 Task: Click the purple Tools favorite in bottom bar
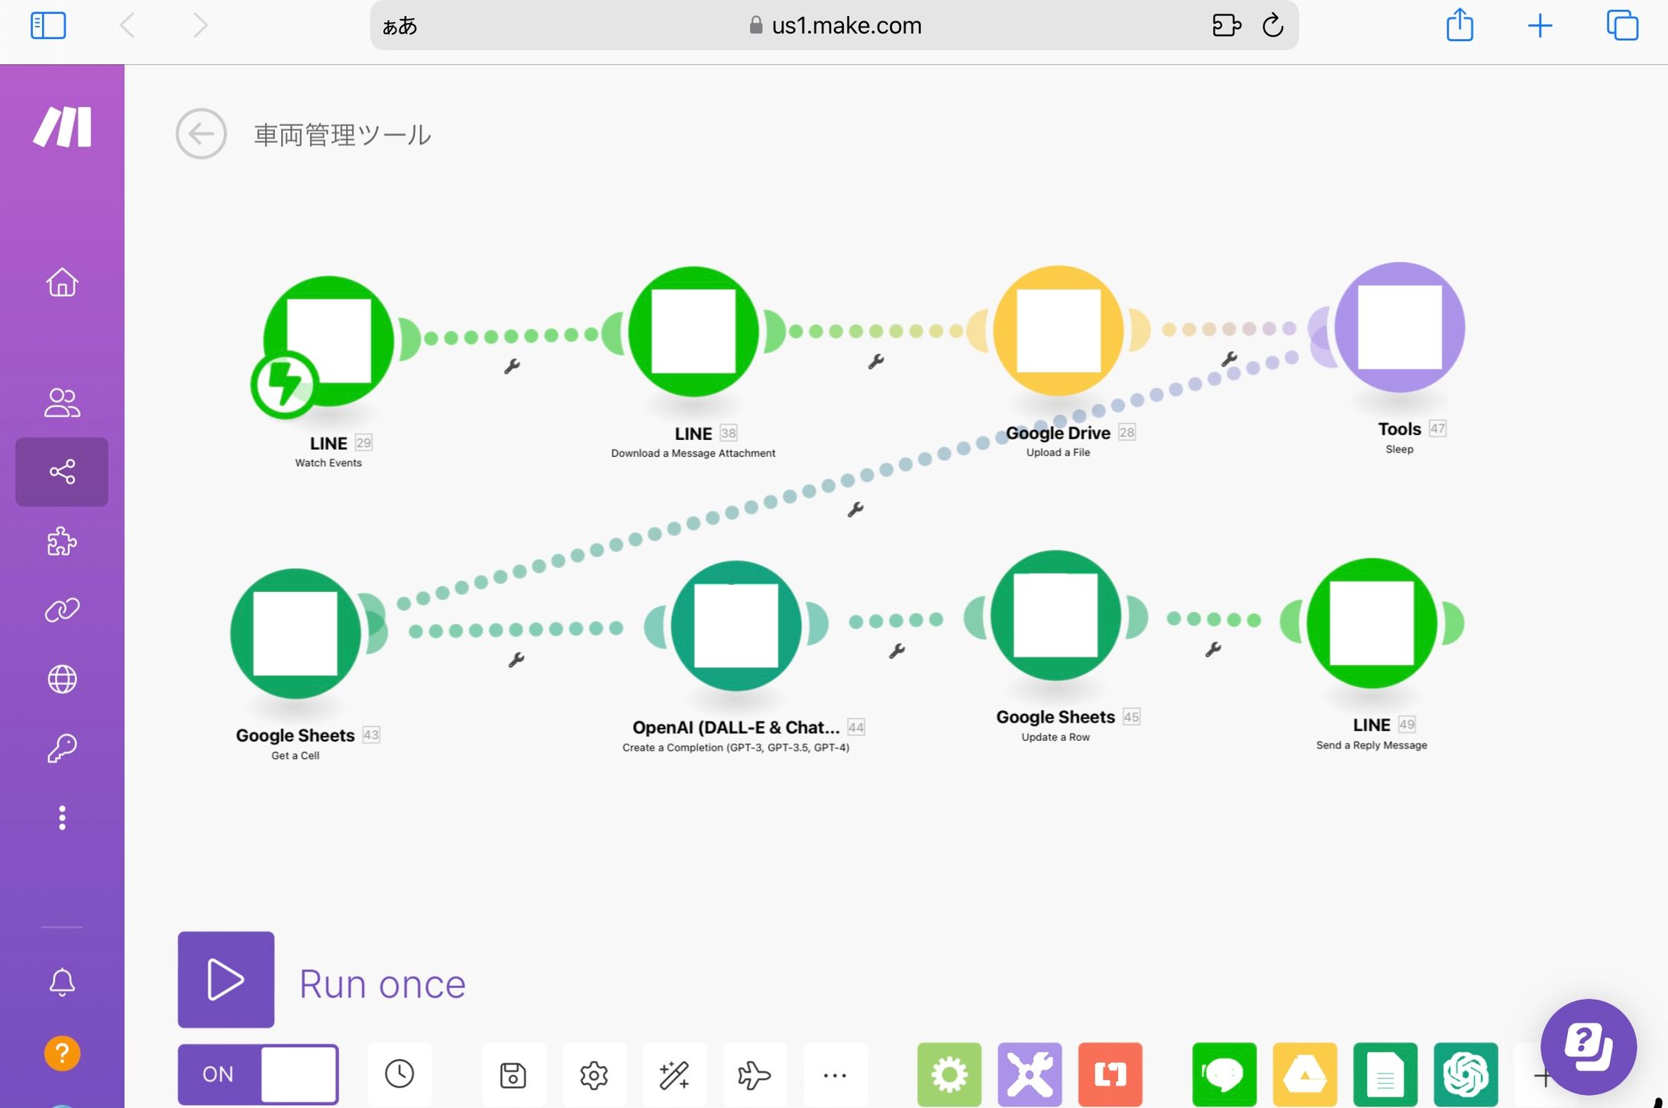pos(1030,1075)
